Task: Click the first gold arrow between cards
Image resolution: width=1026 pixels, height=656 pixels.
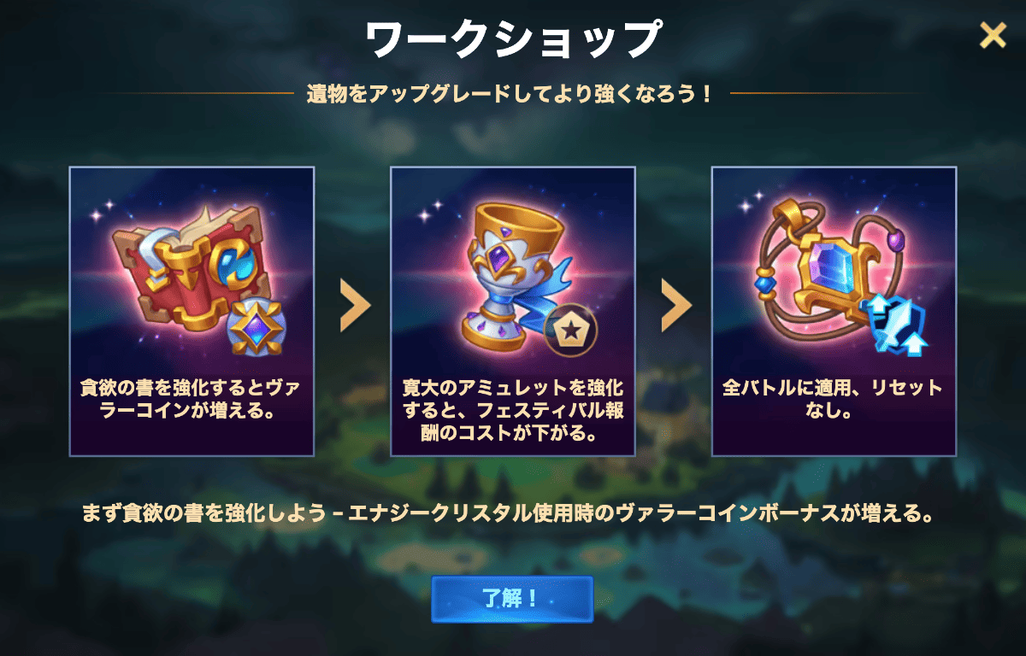Action: (355, 302)
